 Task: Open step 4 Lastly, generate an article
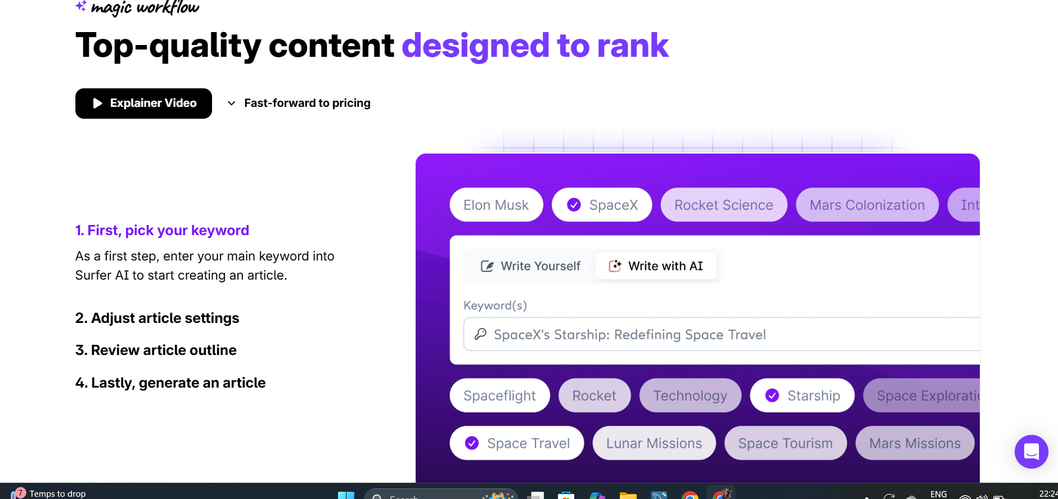(170, 383)
